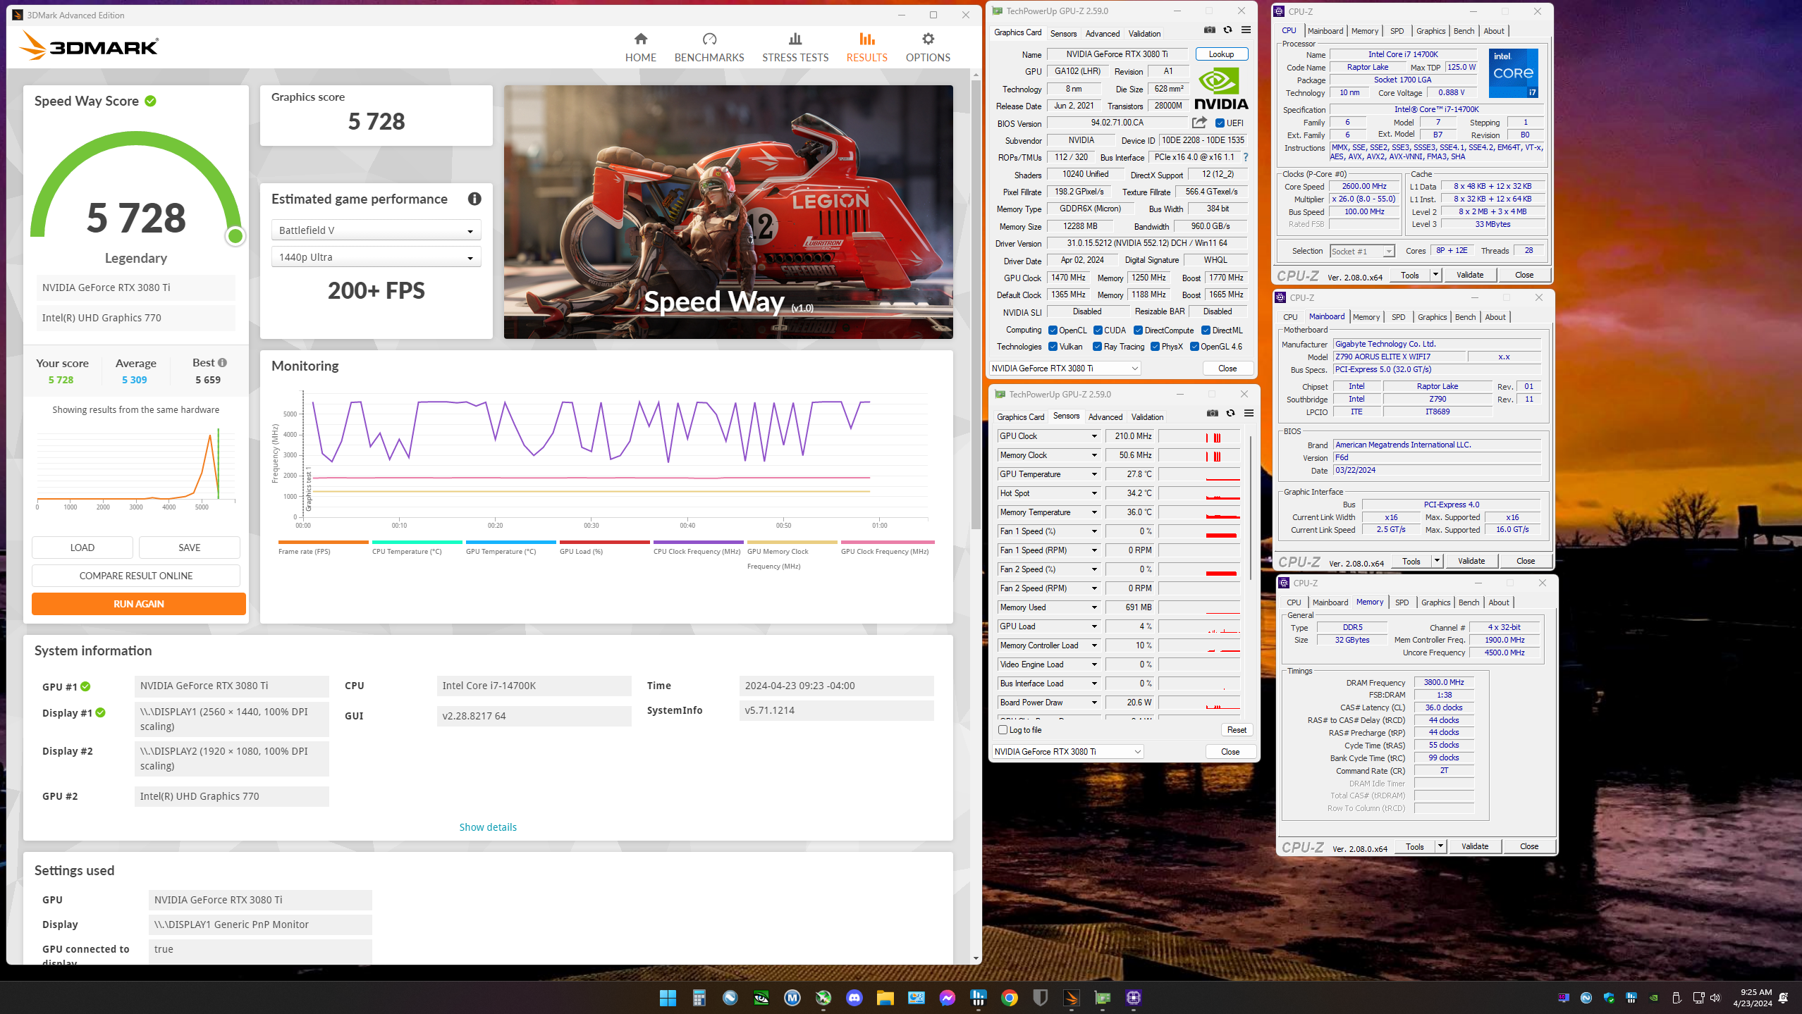Click the CPU Temperature legend bar
Image resolution: width=1802 pixels, height=1014 pixels.
(417, 542)
